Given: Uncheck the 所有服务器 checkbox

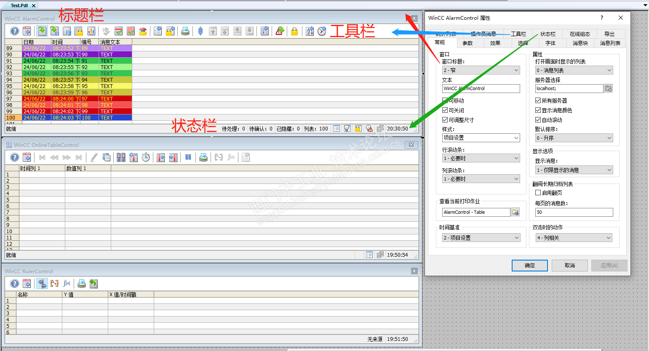Looking at the screenshot, I should pyautogui.click(x=538, y=101).
